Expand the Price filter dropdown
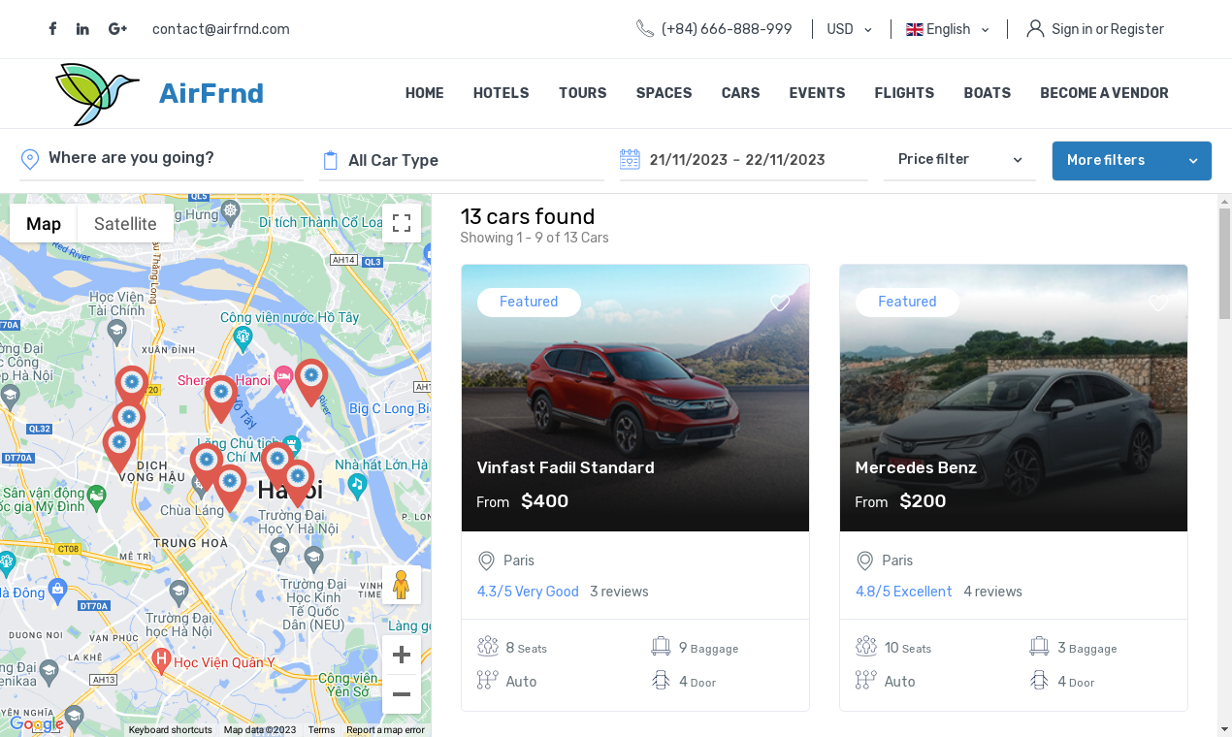Screen dimensions: 1232x737 [x=959, y=160]
